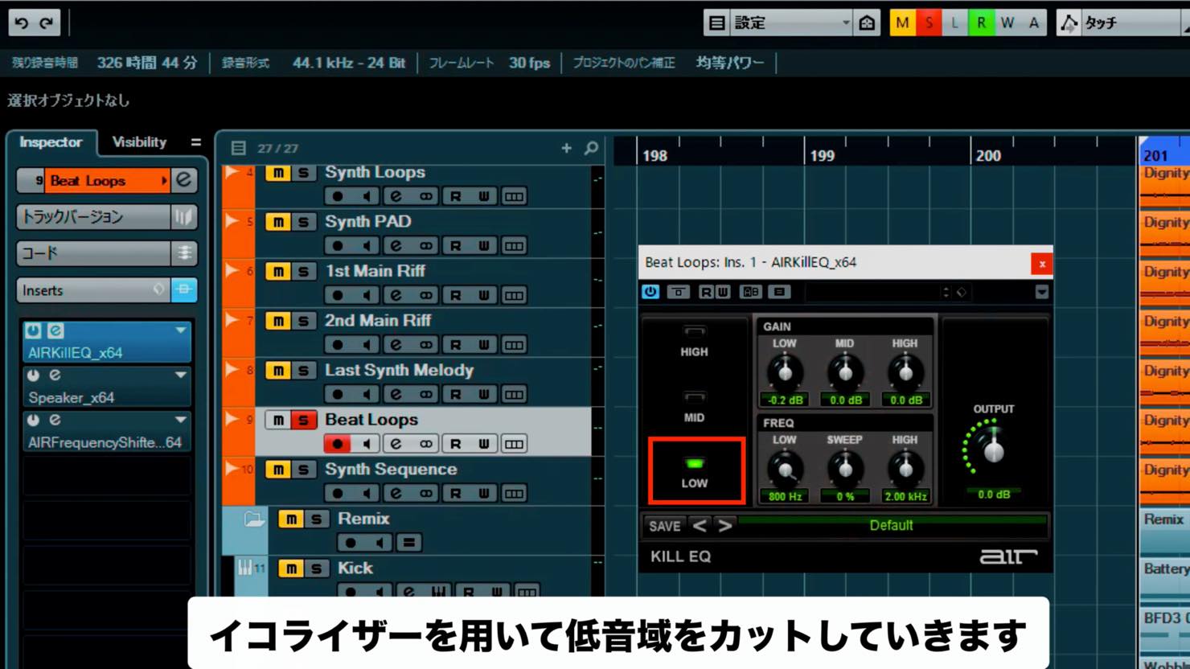This screenshot has width=1190, height=669.
Task: Click SAVE in the Kill EQ plugin
Action: [664, 526]
